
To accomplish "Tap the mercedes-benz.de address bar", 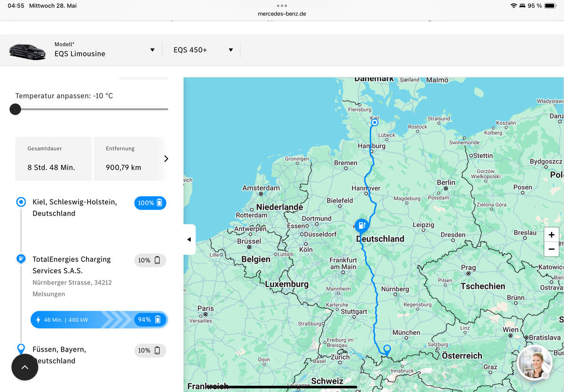I will [282, 14].
